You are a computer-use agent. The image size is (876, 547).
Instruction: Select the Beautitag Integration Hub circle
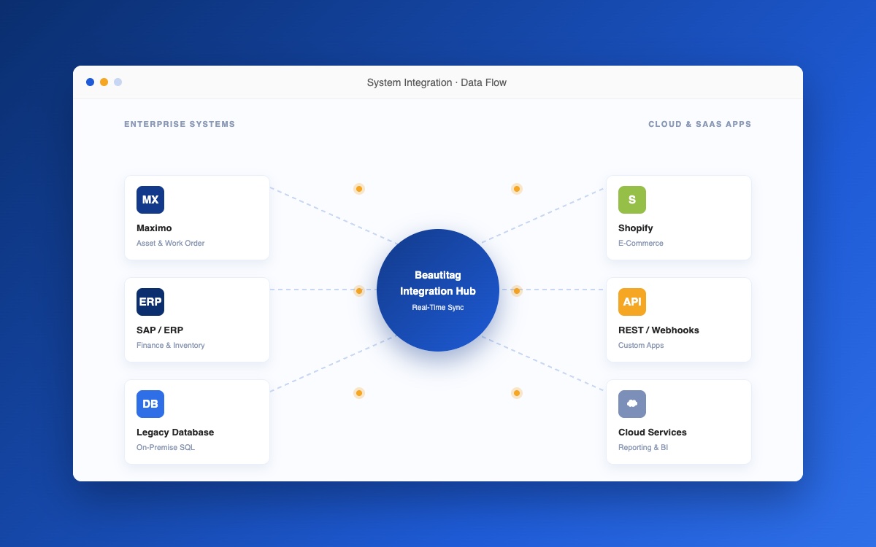[438, 290]
